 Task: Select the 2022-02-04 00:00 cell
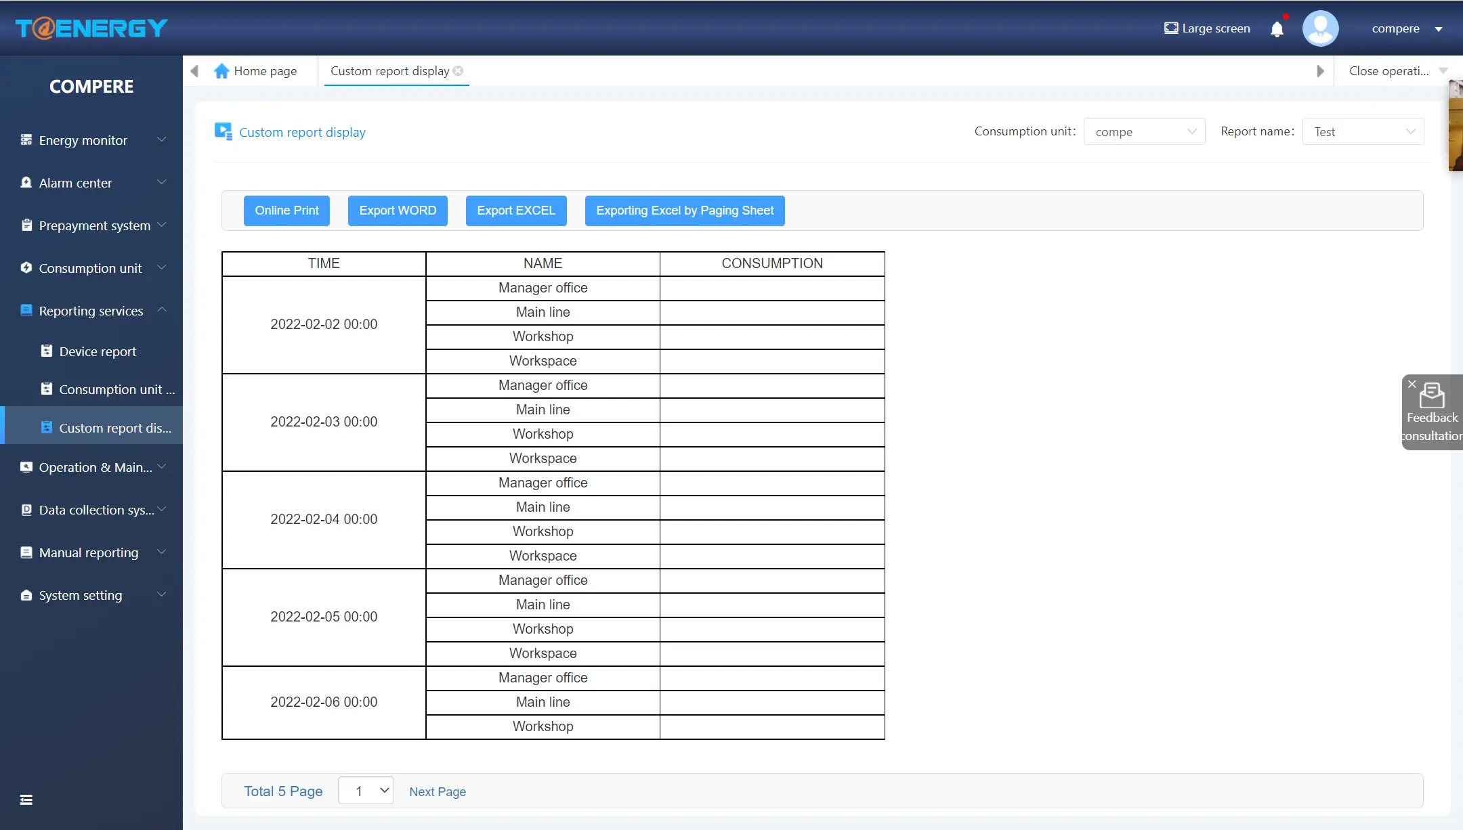(x=324, y=519)
